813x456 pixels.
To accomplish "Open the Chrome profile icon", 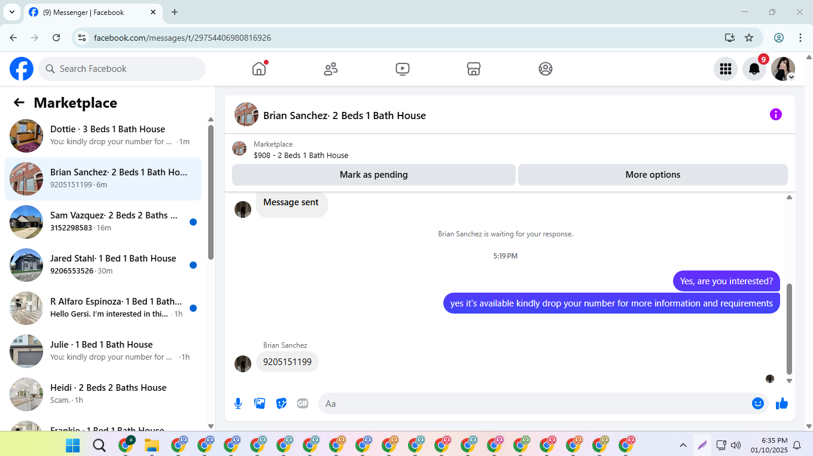I will [x=779, y=38].
